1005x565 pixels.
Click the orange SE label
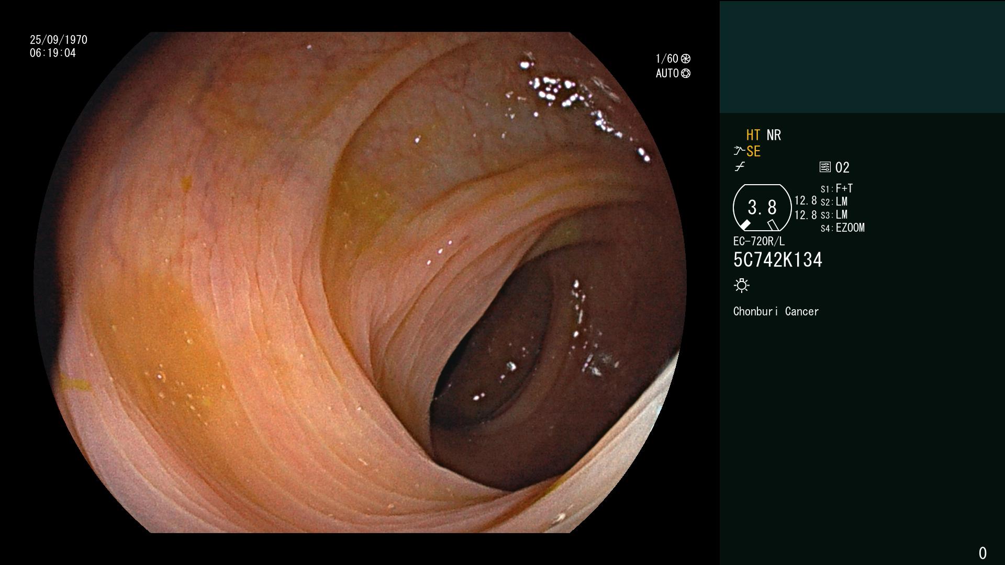(753, 151)
